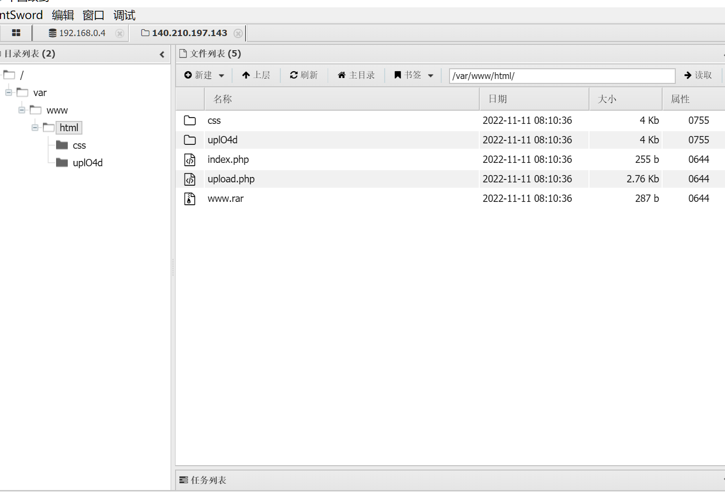This screenshot has height=492, width=725.
Task: Click the index.php code file icon
Action: click(190, 159)
